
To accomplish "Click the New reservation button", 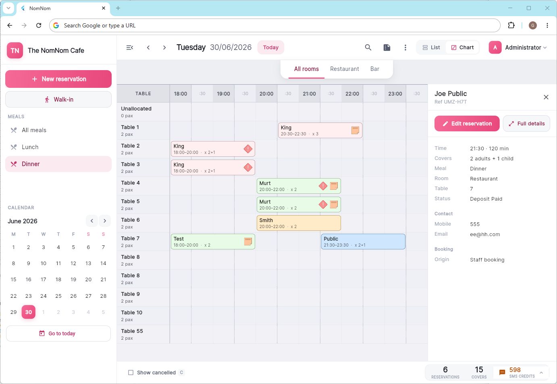I will pyautogui.click(x=58, y=79).
